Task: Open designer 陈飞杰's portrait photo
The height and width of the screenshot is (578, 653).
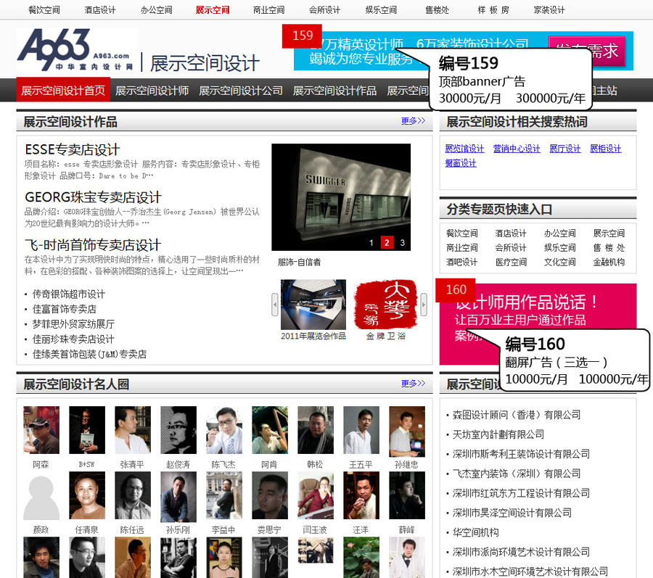Action: coord(224,430)
